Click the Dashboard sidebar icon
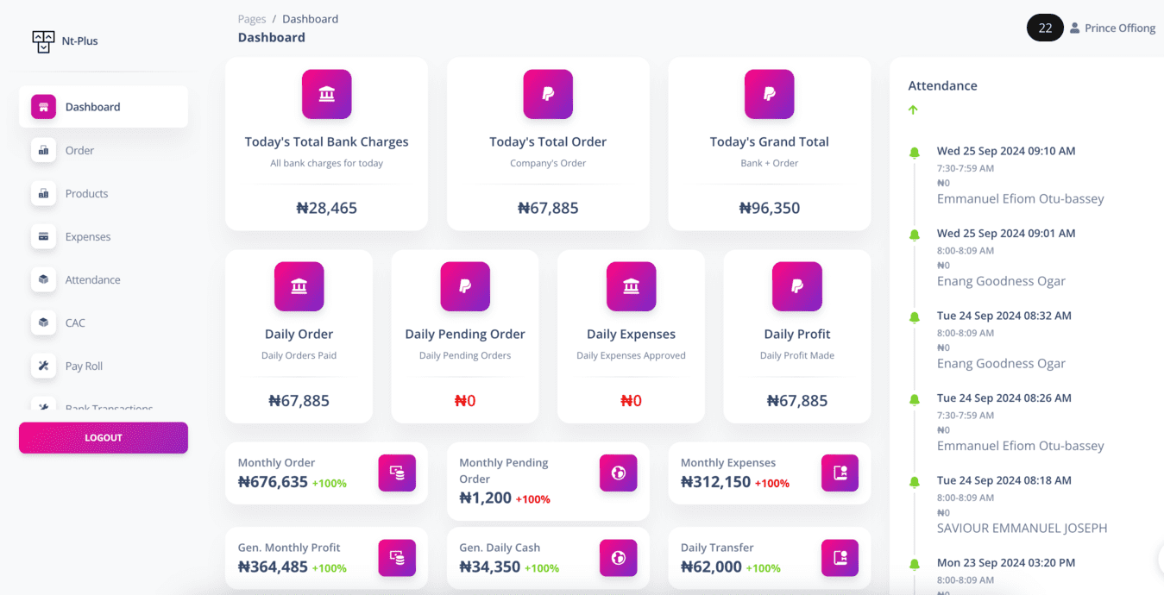 coord(43,107)
